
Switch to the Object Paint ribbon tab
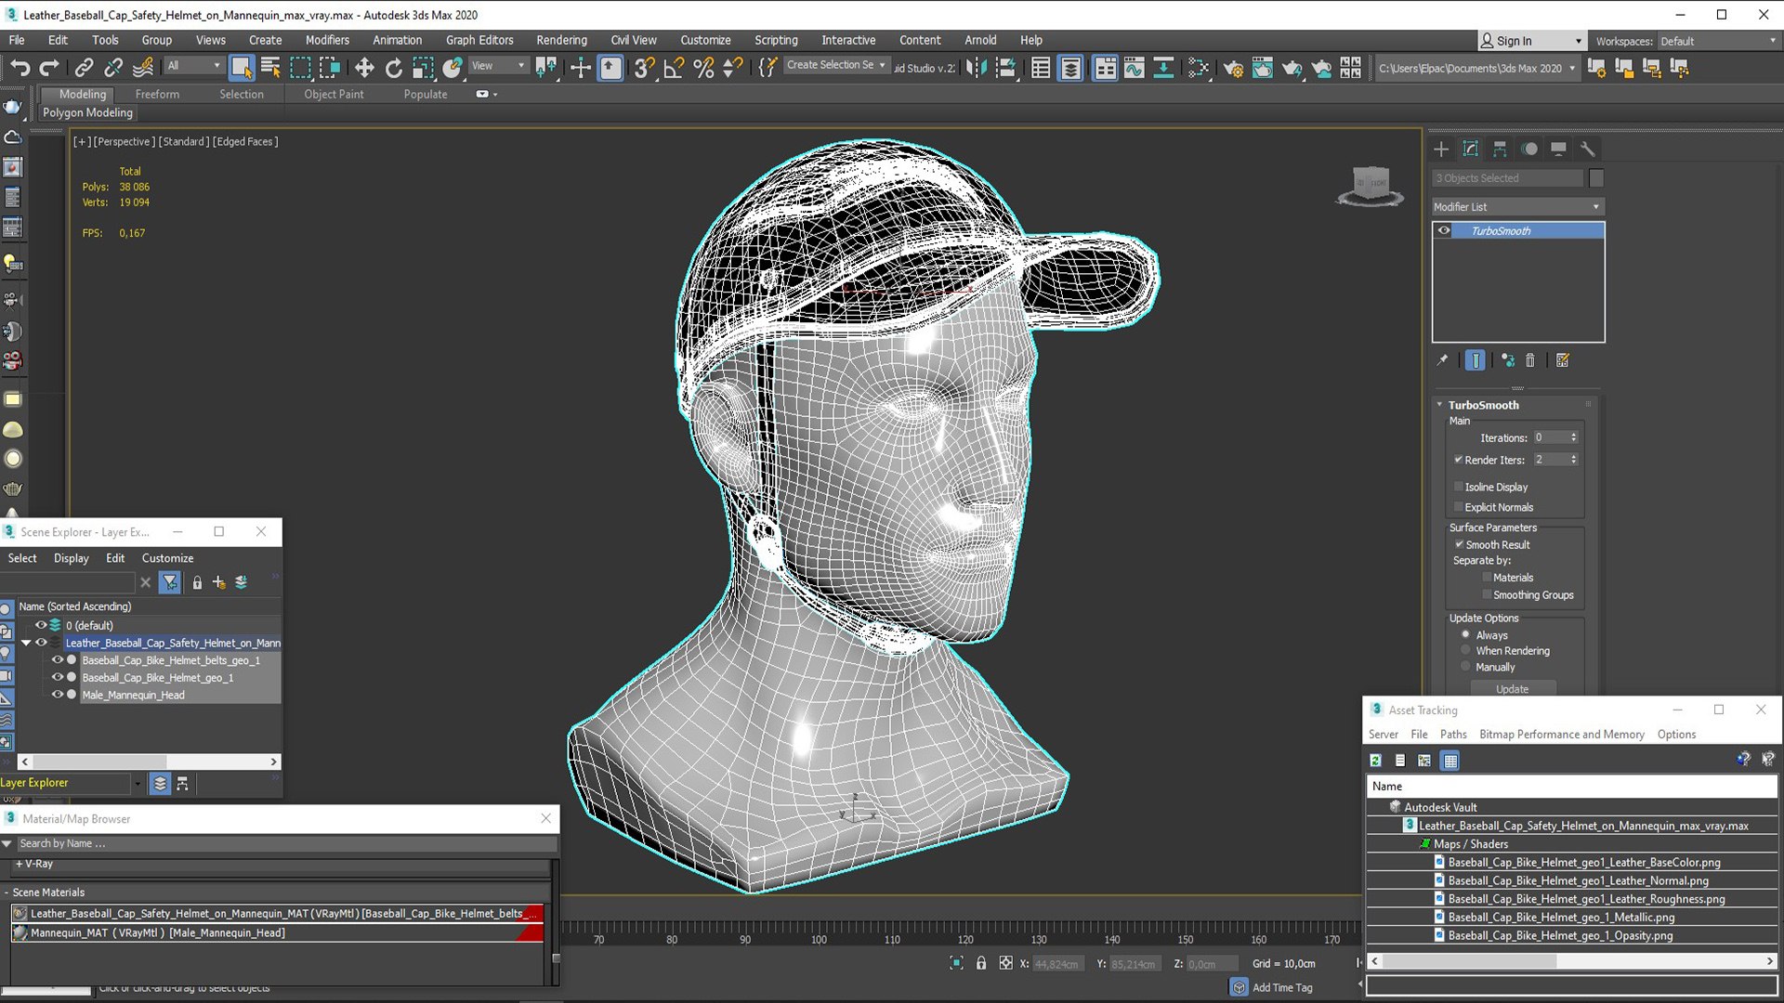[334, 94]
